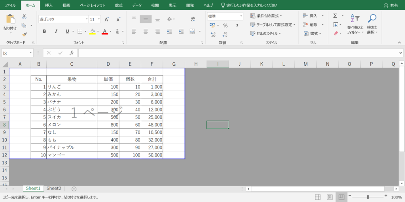Switch to 挿入 ribbon tab
Screen dimensions: 405x202
point(49,5)
